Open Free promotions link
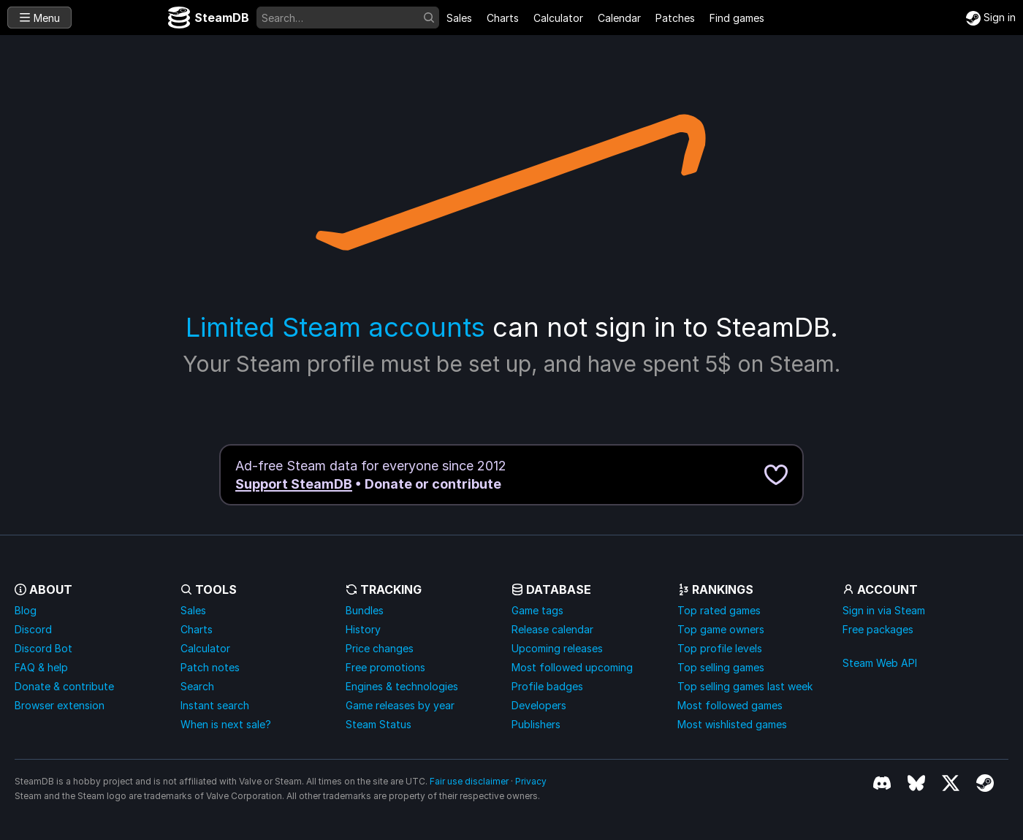The width and height of the screenshot is (1023, 840). coord(385,668)
